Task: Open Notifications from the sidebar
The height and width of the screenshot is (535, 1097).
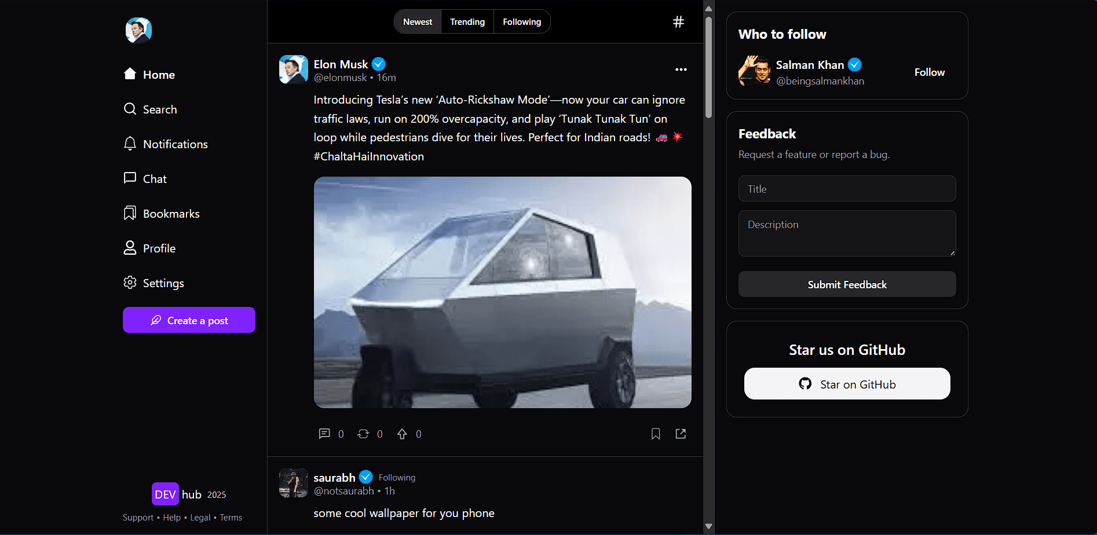Action: tap(175, 144)
